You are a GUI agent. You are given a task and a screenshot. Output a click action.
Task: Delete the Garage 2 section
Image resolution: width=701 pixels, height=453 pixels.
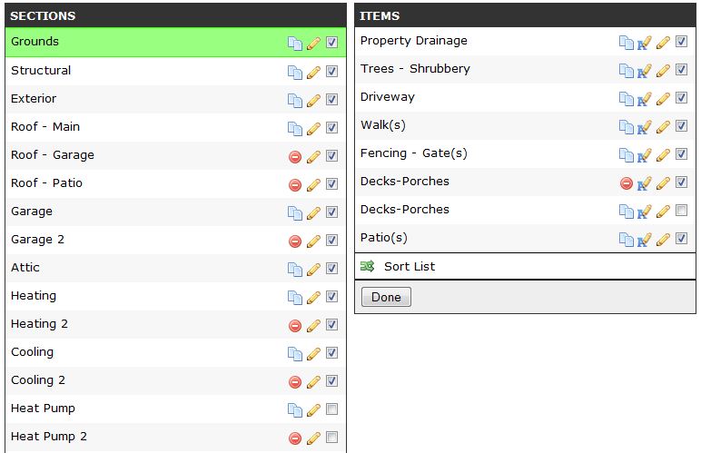(294, 241)
